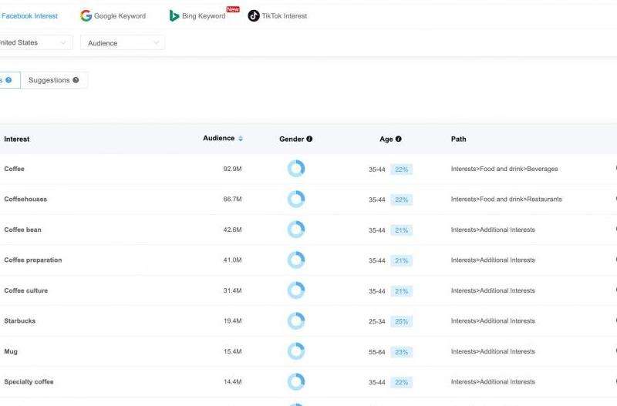Click the Mug gender donut chart
This screenshot has width=617, height=406.
click(296, 351)
